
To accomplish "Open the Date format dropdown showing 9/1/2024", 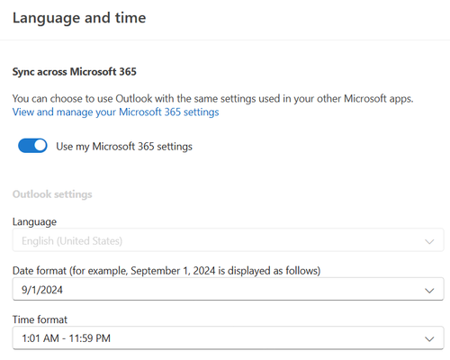I will click(x=228, y=289).
